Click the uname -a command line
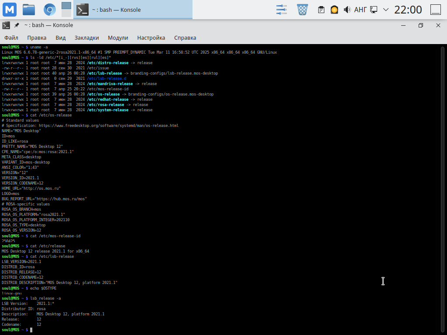 [x=39, y=47]
